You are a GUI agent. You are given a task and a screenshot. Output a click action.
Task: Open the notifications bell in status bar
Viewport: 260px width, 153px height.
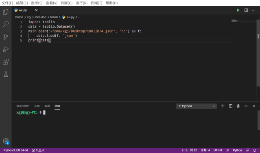(x=255, y=150)
